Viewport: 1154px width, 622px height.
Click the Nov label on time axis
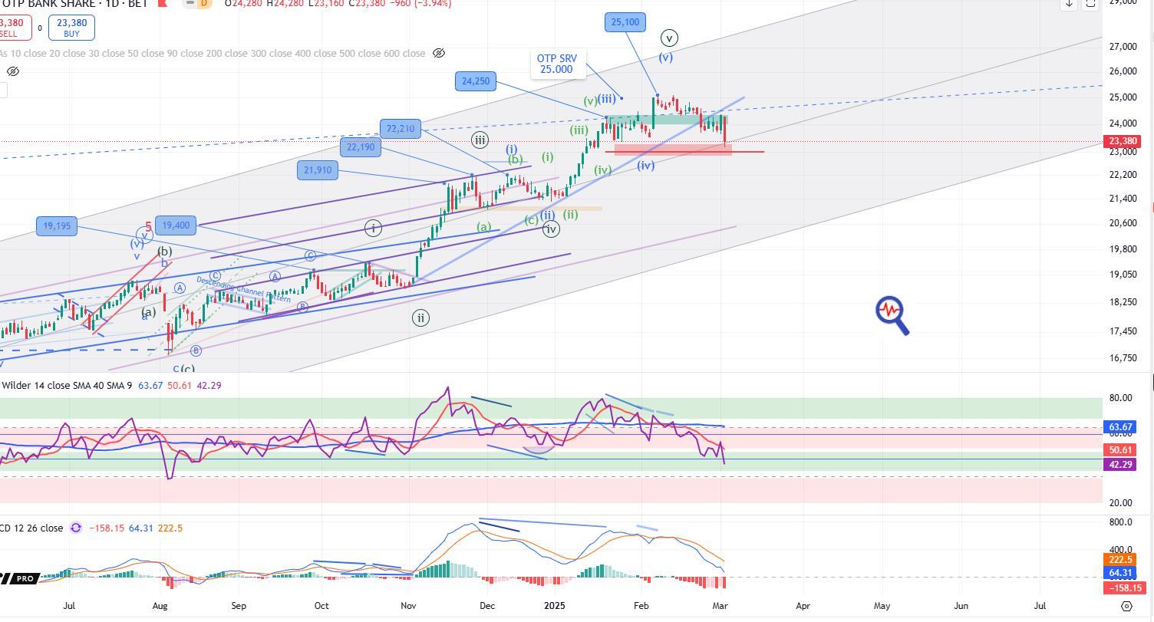[x=409, y=606]
